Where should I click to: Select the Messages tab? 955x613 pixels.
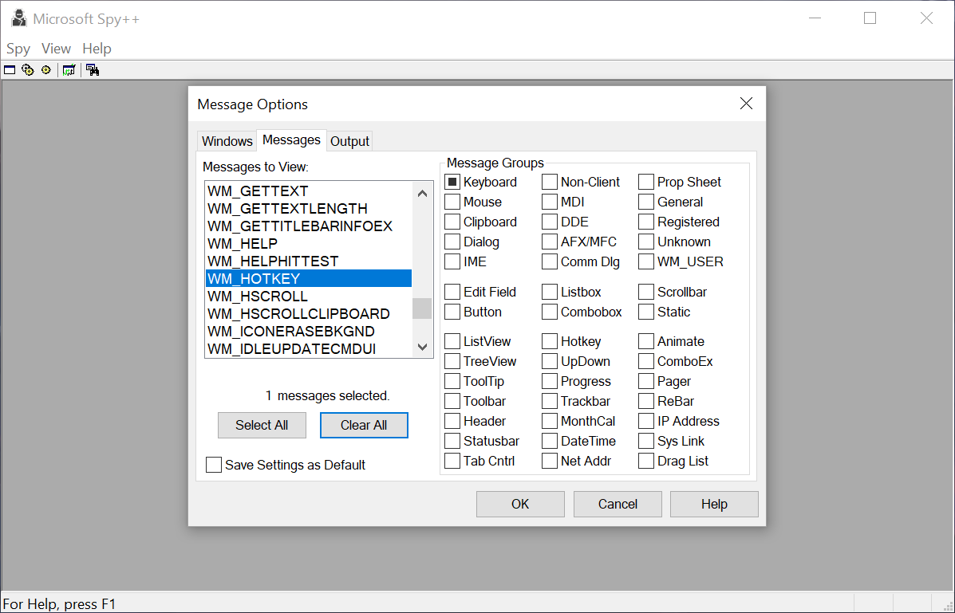point(291,140)
